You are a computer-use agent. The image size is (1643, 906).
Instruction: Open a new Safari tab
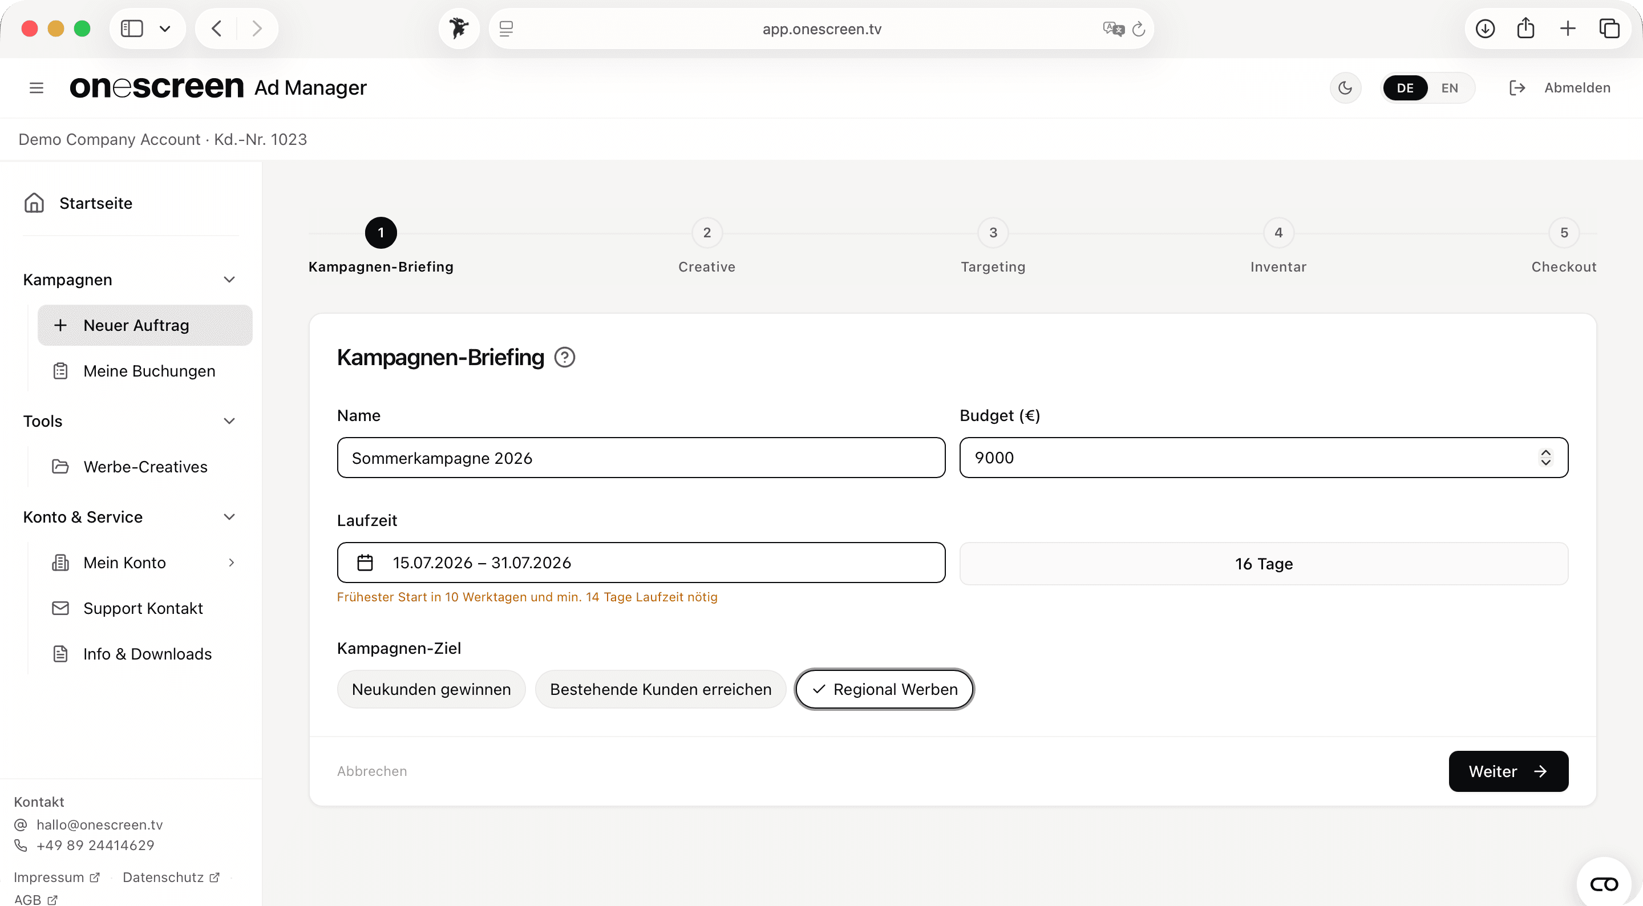pyautogui.click(x=1567, y=29)
